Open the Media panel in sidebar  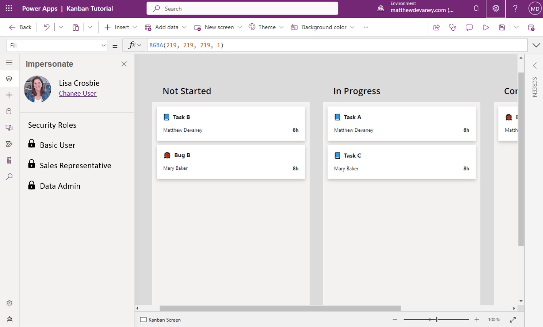[x=9, y=127]
